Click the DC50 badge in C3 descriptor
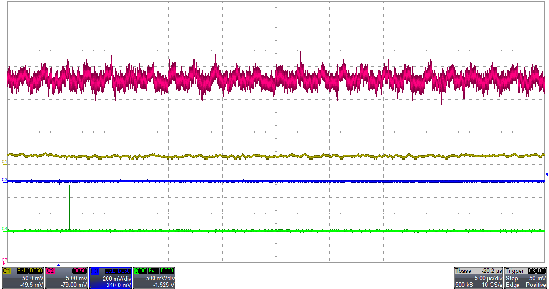 coord(124,271)
